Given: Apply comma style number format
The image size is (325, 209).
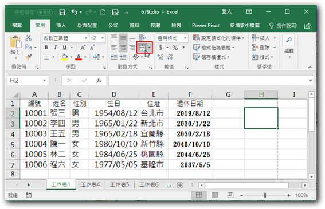Looking at the screenshot, I should tap(183, 48).
